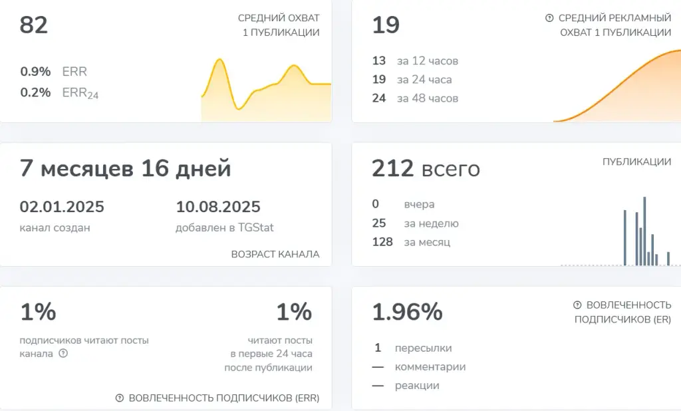Click the 'комментарии' row

coord(419,366)
